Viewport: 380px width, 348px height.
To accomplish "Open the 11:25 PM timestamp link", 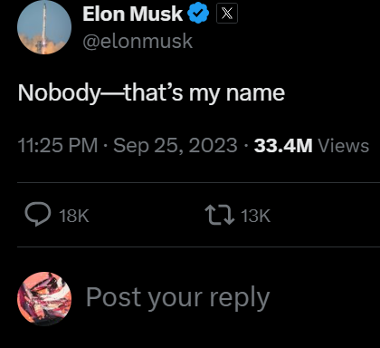I will (x=58, y=145).
